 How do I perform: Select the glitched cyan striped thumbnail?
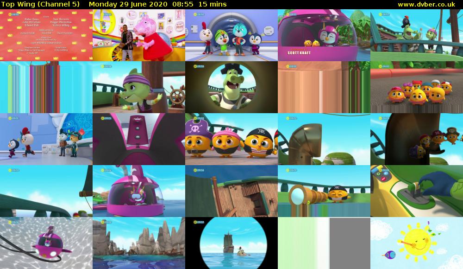point(46,87)
